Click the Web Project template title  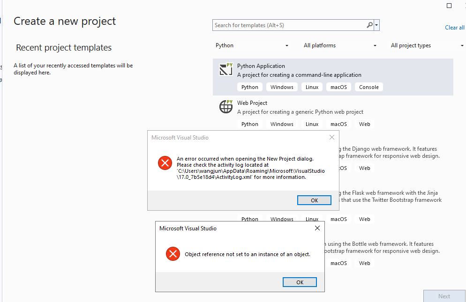pos(252,103)
